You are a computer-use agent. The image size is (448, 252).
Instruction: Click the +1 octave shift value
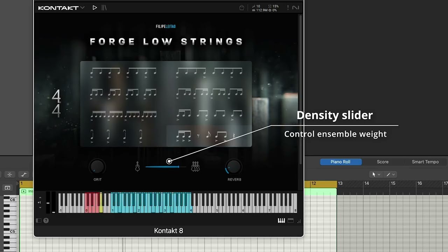40,203
